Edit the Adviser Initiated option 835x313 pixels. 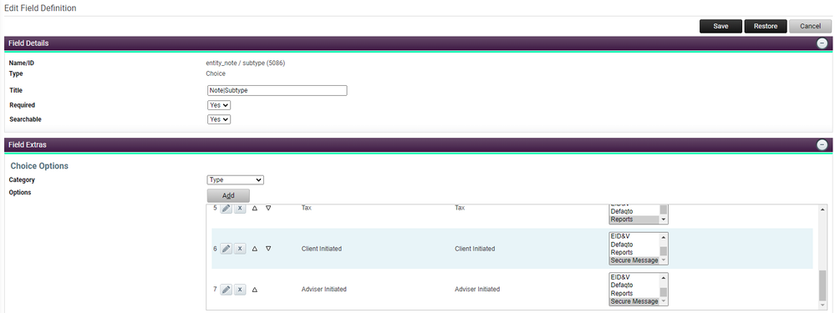[x=226, y=290]
